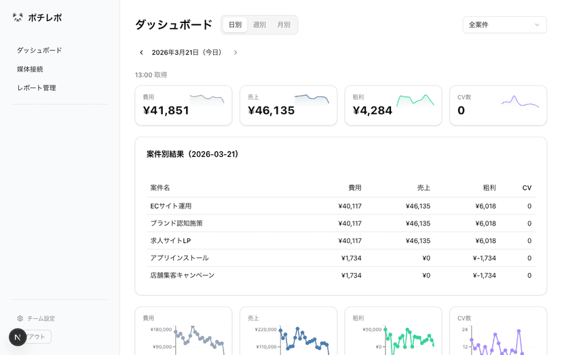The image size is (562, 355).
Task: Click the round N avatar badge
Action: (18, 337)
